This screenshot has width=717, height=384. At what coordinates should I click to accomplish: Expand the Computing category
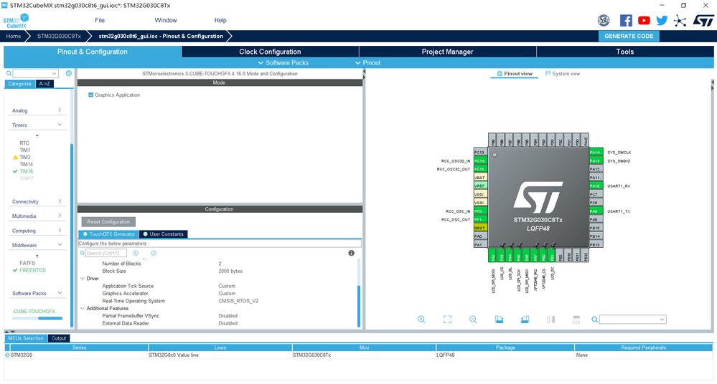[x=37, y=231]
